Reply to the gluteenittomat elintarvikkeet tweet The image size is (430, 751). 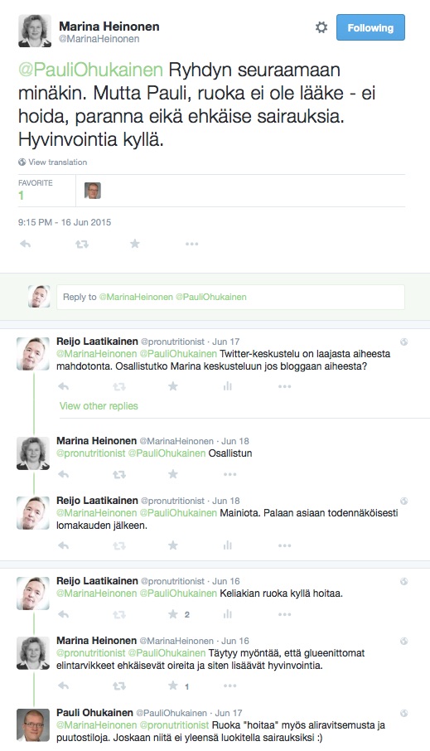(63, 686)
